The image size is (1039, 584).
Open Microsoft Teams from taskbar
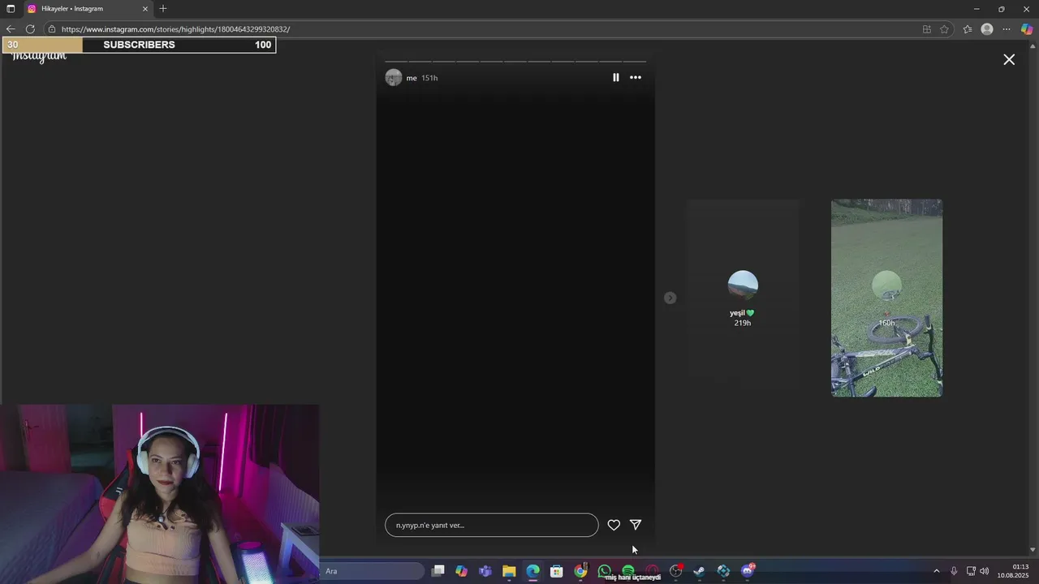pyautogui.click(x=485, y=571)
